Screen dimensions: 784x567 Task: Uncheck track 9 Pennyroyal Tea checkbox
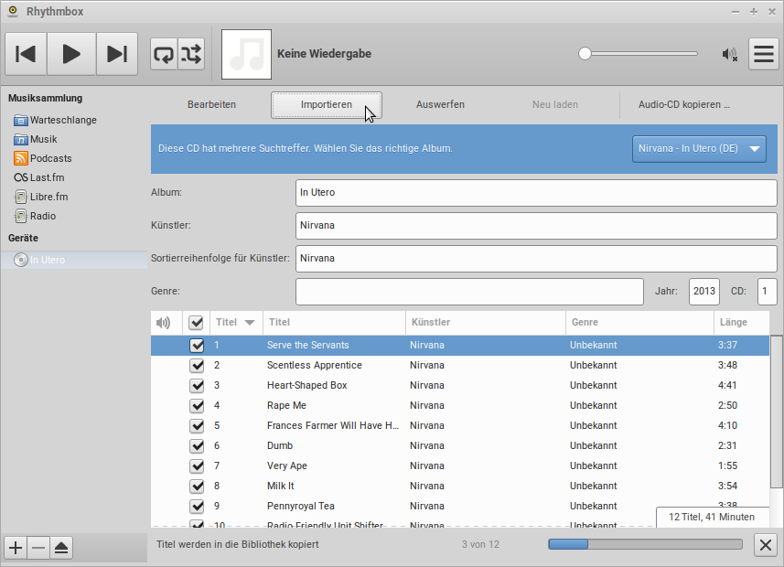point(197,506)
